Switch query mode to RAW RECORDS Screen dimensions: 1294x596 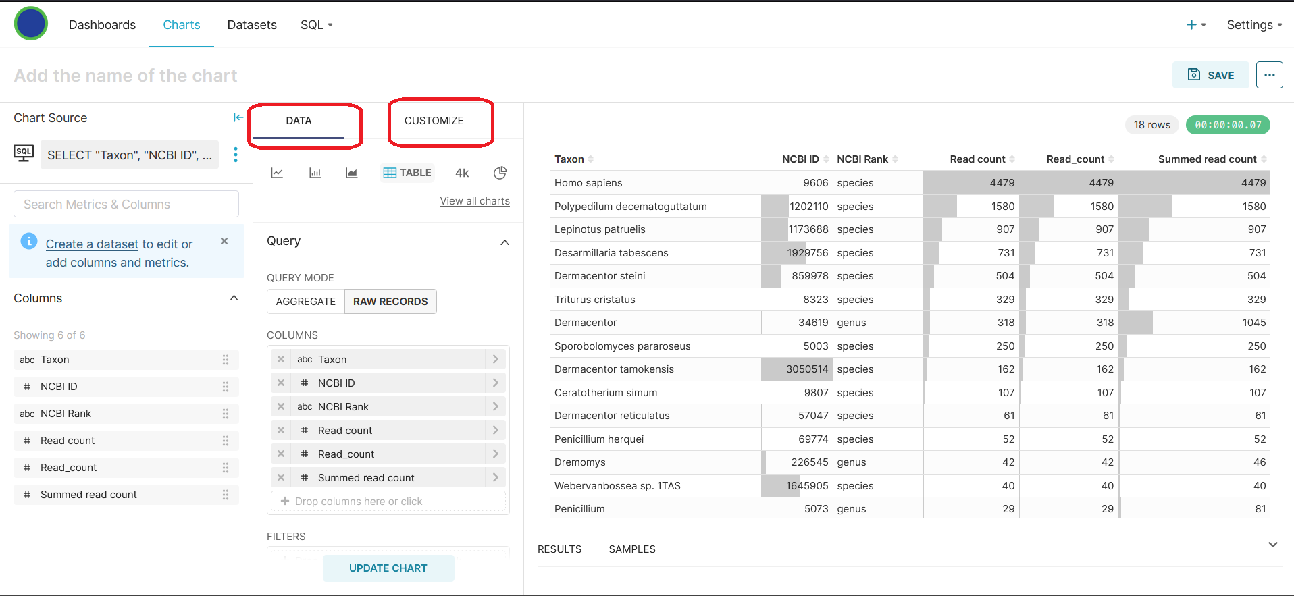pos(390,302)
